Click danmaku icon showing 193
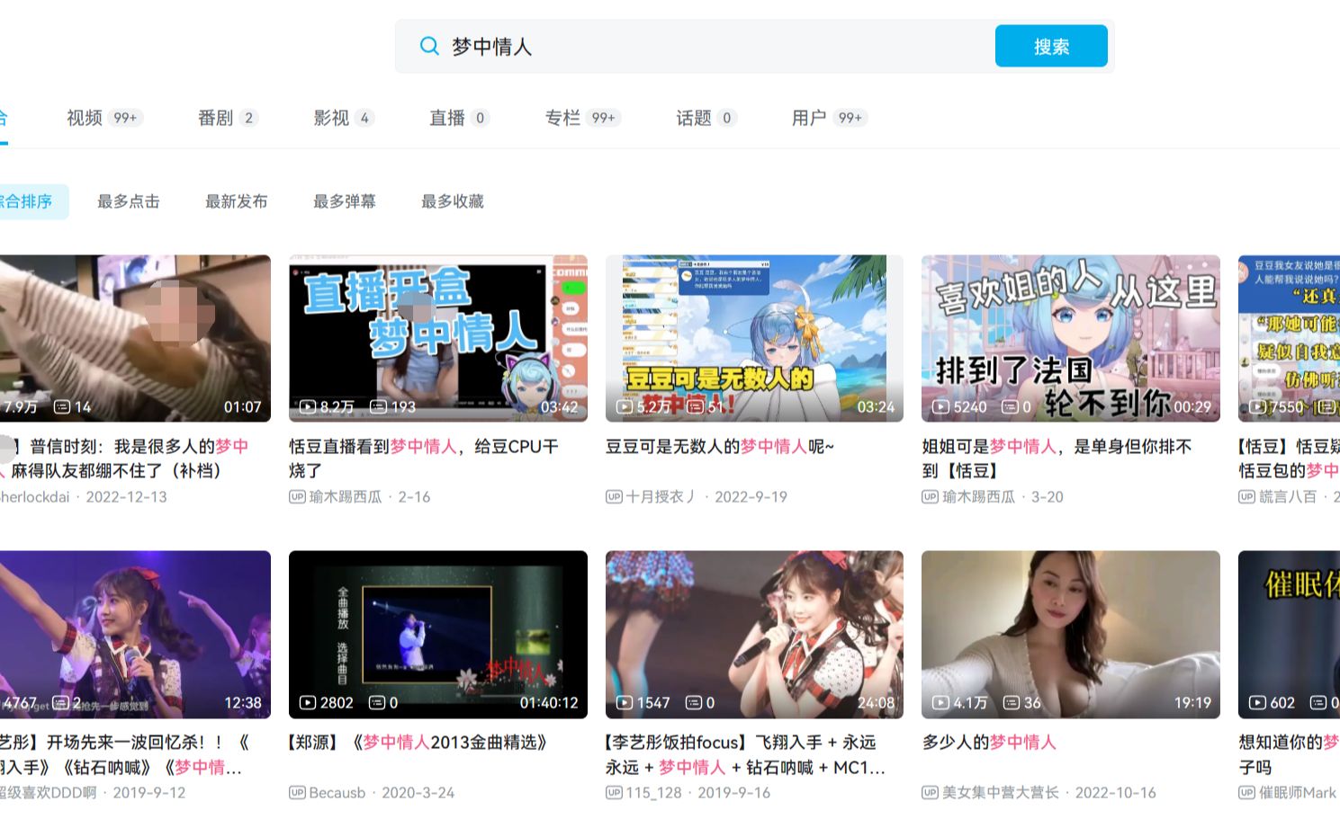The width and height of the screenshot is (1340, 837). [x=379, y=407]
